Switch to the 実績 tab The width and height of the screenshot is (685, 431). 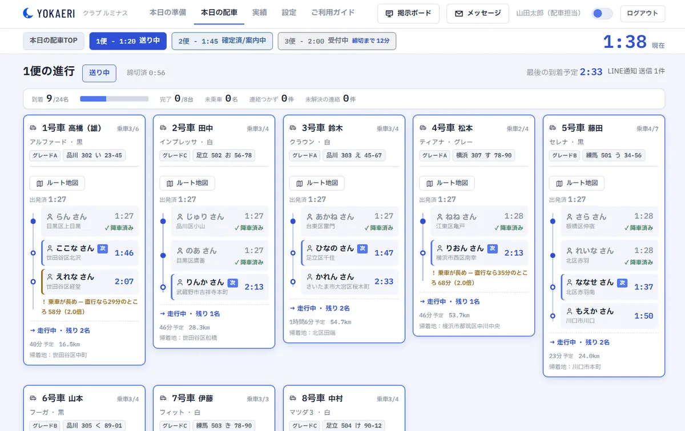(x=260, y=13)
